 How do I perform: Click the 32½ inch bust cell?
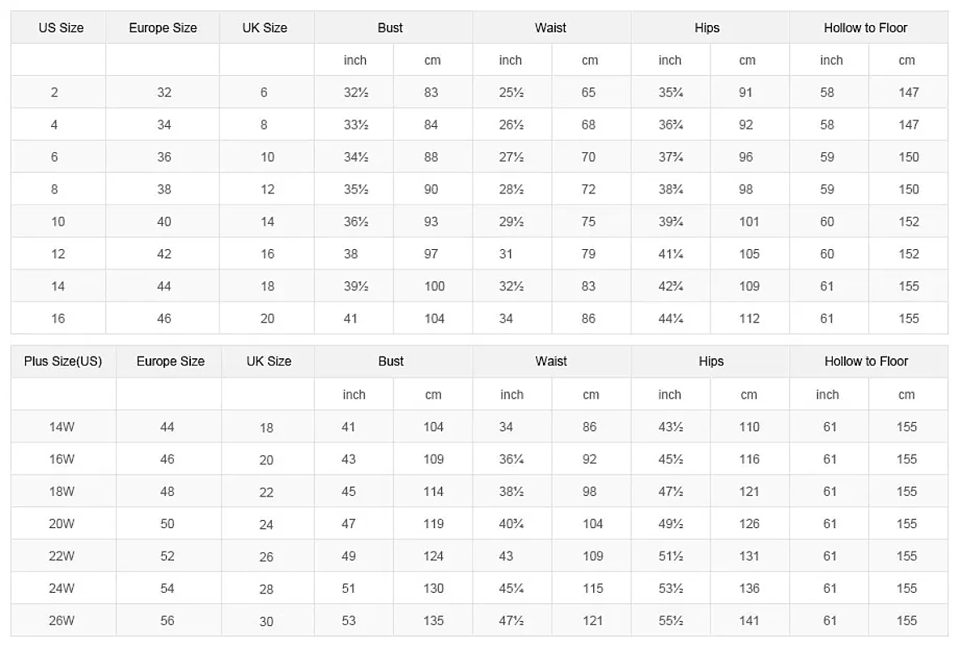pos(356,92)
